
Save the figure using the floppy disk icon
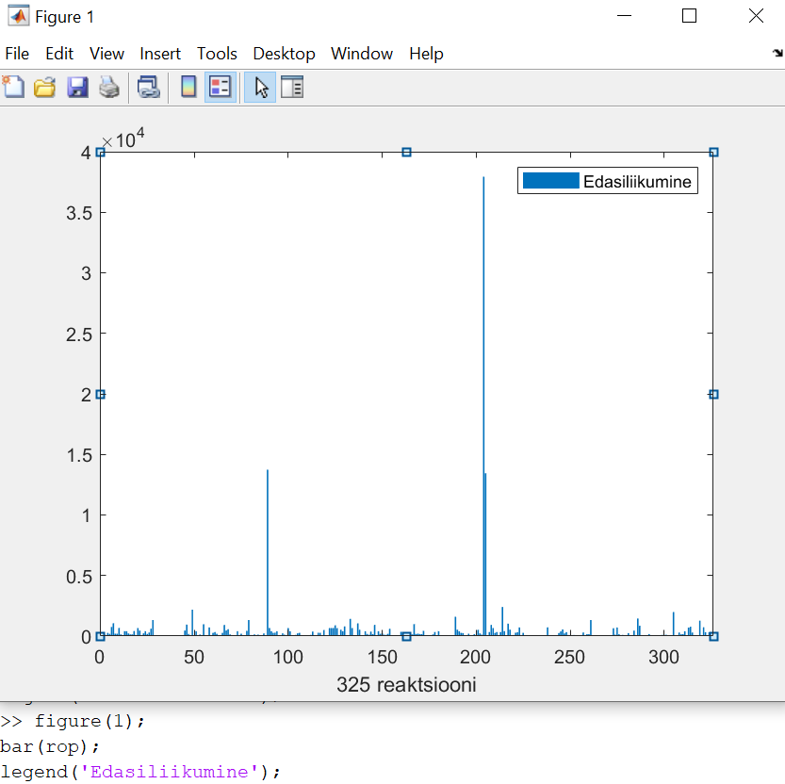point(77,88)
